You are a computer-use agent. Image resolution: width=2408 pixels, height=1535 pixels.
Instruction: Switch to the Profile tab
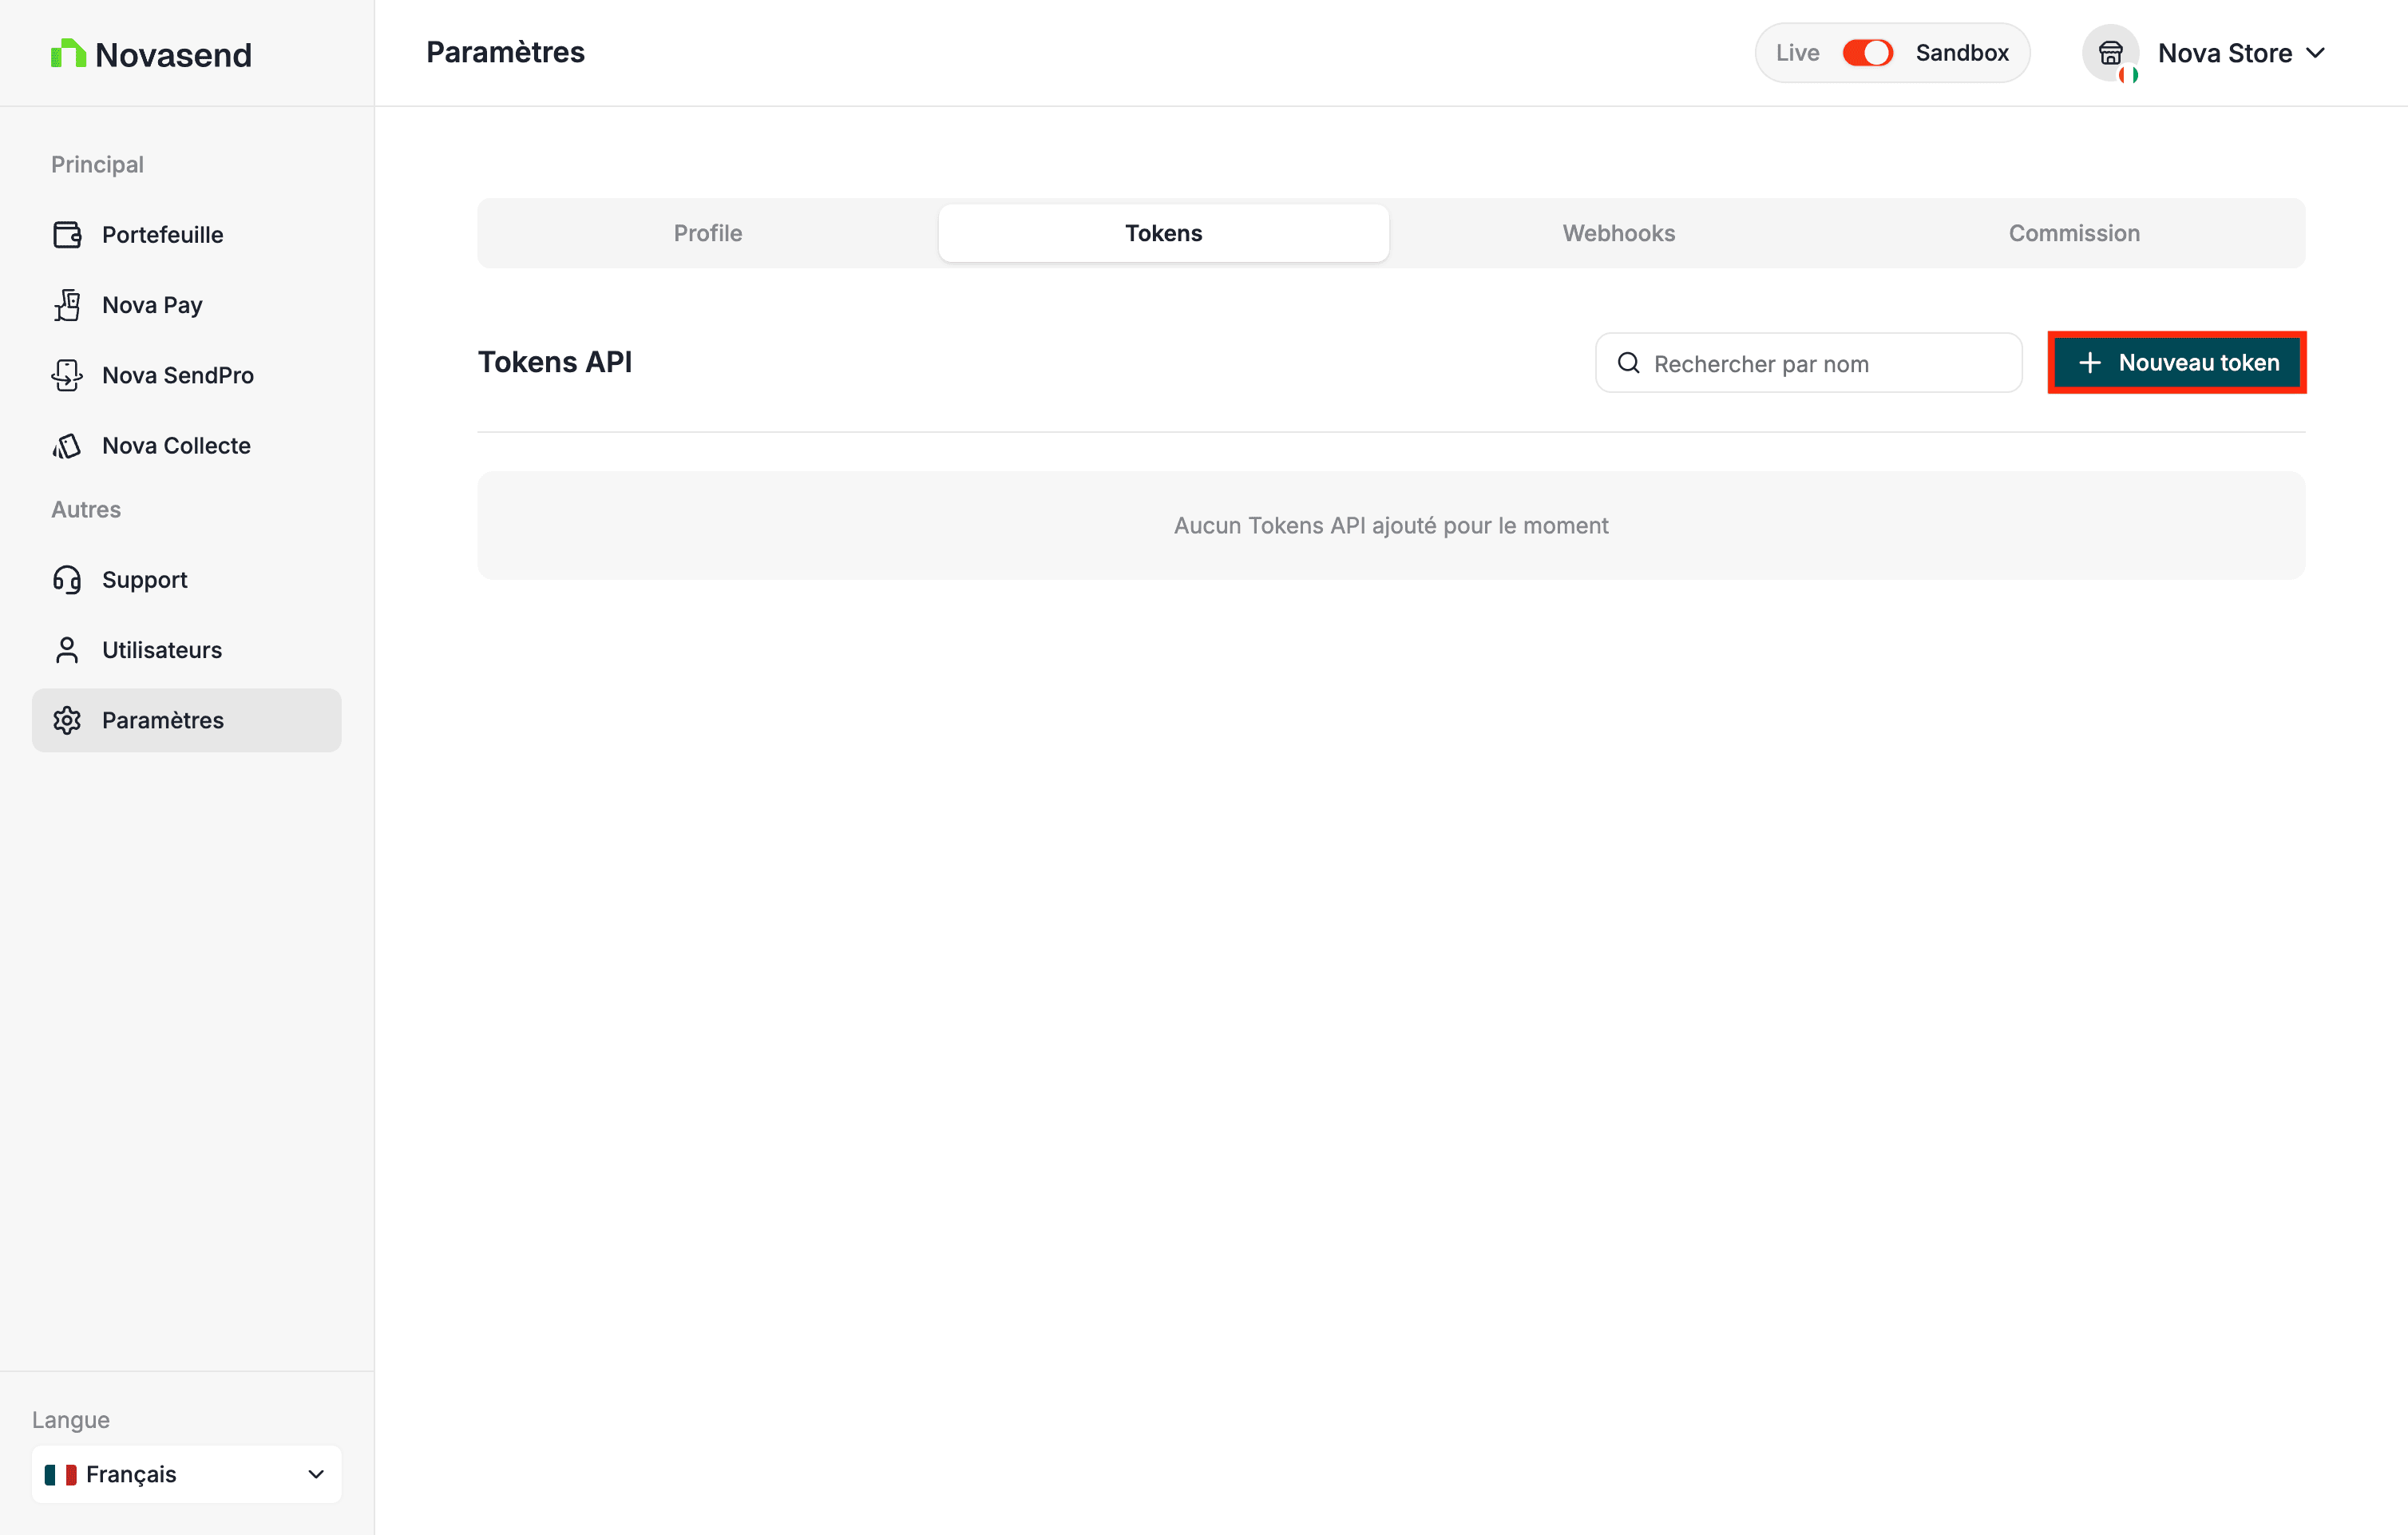pyautogui.click(x=708, y=233)
